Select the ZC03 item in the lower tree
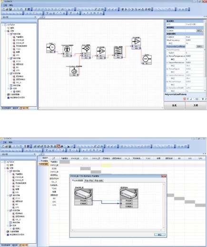The width and height of the screenshot is (207, 247). pyautogui.click(x=18, y=198)
